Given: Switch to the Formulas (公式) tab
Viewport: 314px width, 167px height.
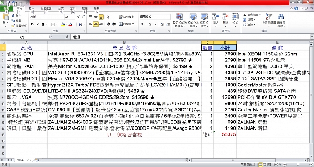Looking at the screenshot, I should (61, 8).
